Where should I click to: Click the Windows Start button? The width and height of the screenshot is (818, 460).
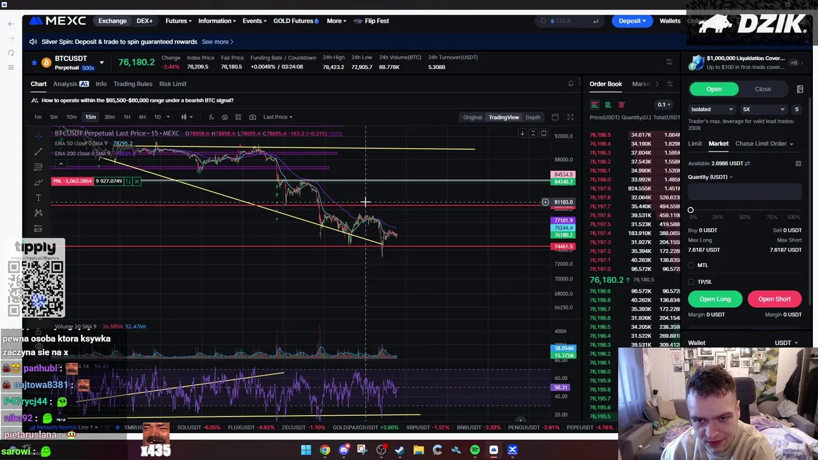(x=306, y=450)
